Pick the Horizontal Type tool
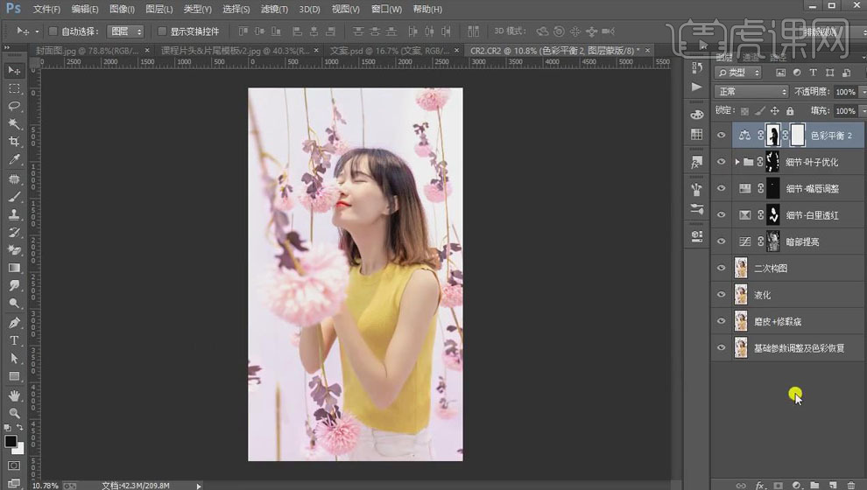The width and height of the screenshot is (867, 490). tap(14, 340)
